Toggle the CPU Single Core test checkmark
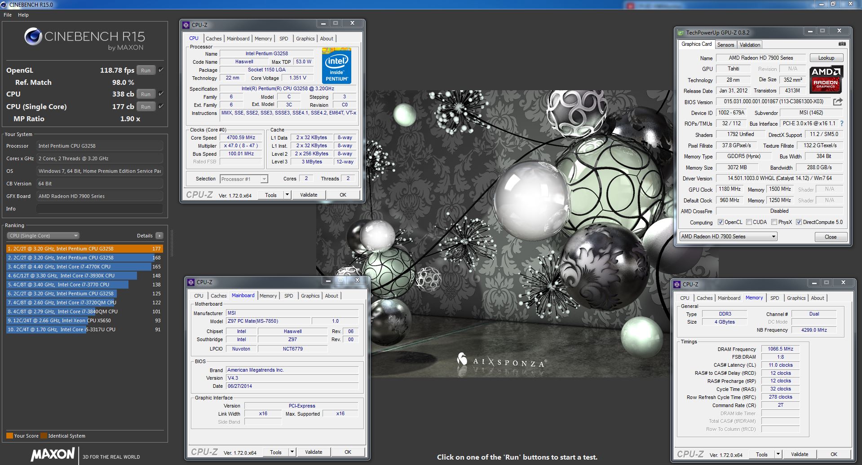This screenshot has width=862, height=465. [161, 106]
